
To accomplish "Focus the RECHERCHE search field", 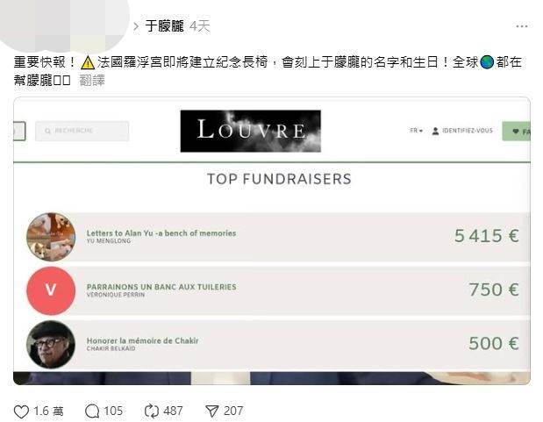I will point(82,131).
